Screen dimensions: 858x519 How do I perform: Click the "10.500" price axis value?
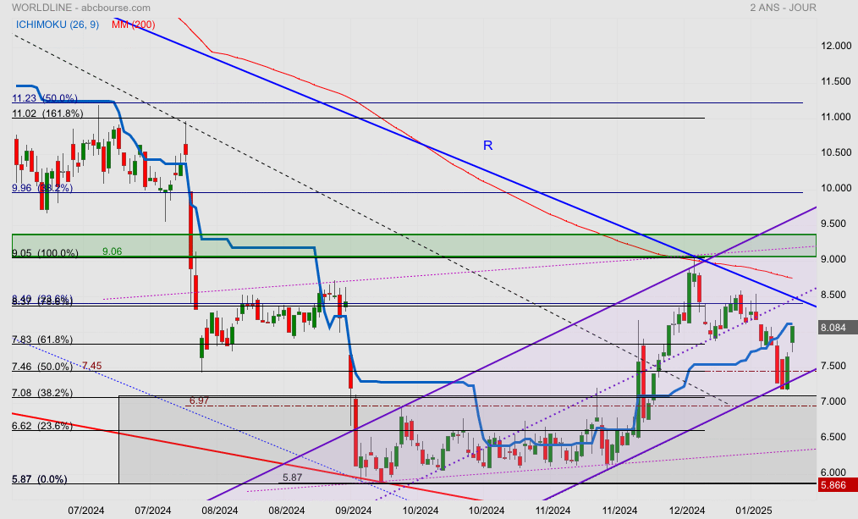836,152
